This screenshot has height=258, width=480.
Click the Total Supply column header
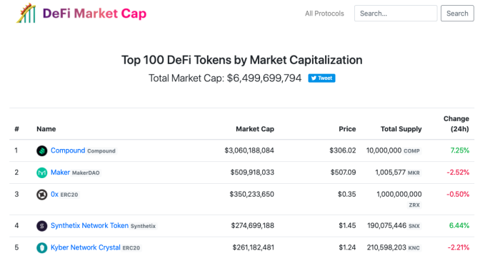401,129
